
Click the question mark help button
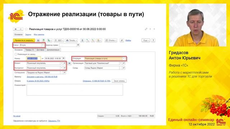pyautogui.click(x=153, y=40)
